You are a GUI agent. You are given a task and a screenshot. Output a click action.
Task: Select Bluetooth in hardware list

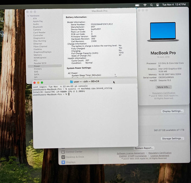(38, 27)
